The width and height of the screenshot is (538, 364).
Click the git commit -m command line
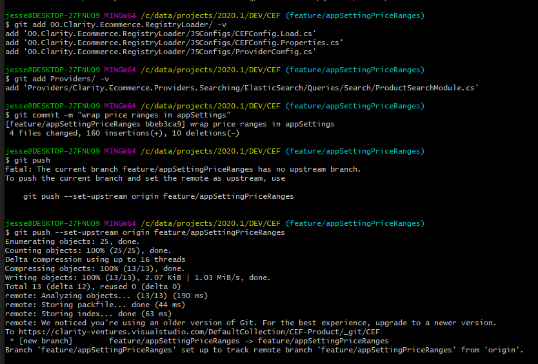pyautogui.click(x=118, y=115)
